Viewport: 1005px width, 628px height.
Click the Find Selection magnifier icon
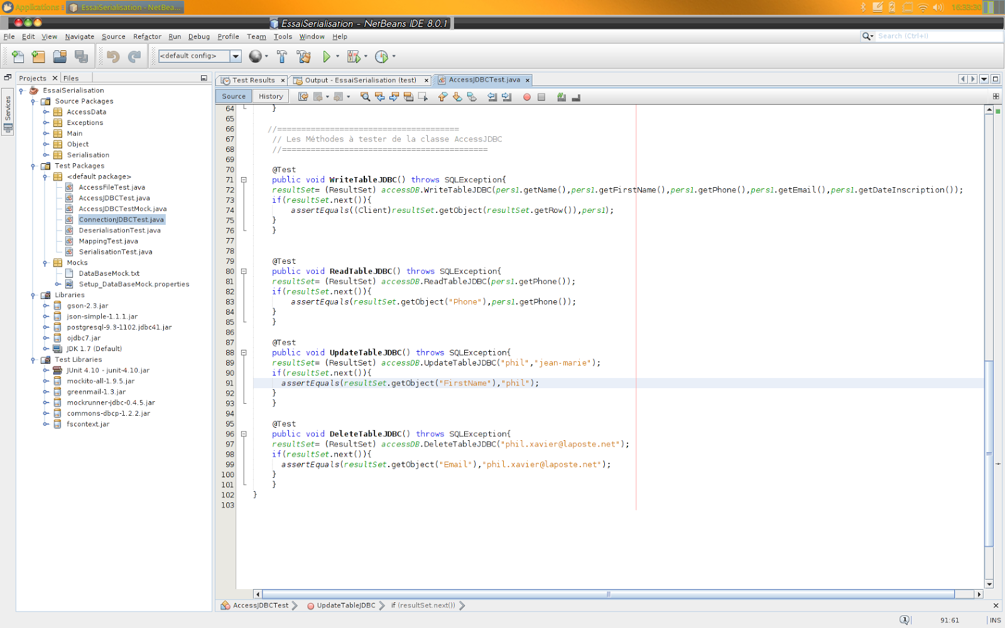365,97
